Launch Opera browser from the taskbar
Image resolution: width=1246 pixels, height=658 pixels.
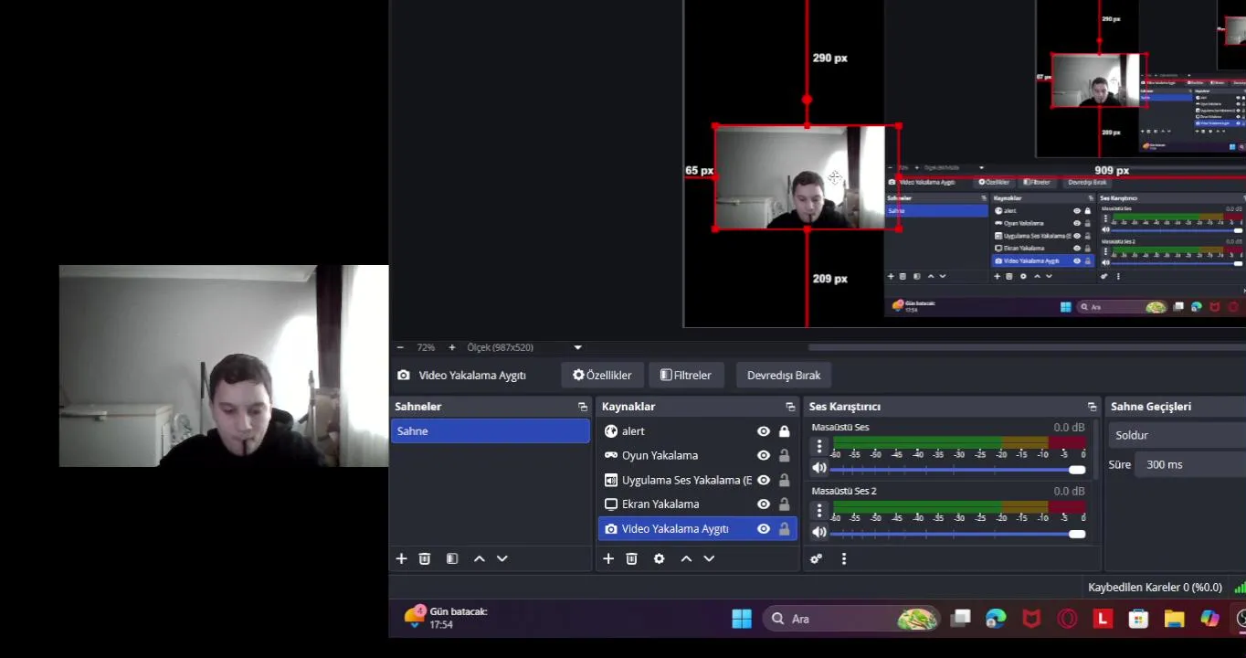point(1067,619)
